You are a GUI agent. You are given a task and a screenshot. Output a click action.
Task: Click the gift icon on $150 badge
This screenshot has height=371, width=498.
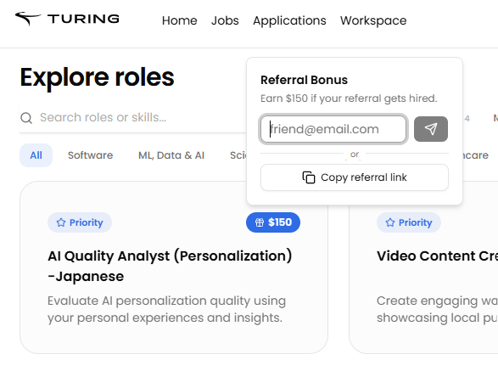click(x=260, y=222)
